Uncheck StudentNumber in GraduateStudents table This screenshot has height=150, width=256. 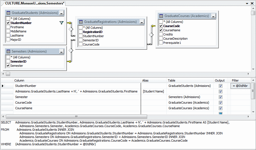point(8,23)
